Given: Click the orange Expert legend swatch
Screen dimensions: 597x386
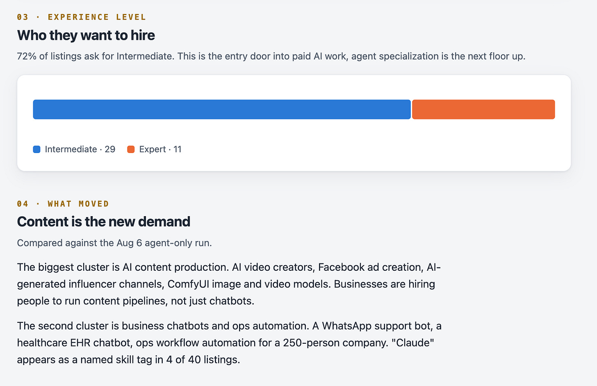Looking at the screenshot, I should (x=131, y=149).
